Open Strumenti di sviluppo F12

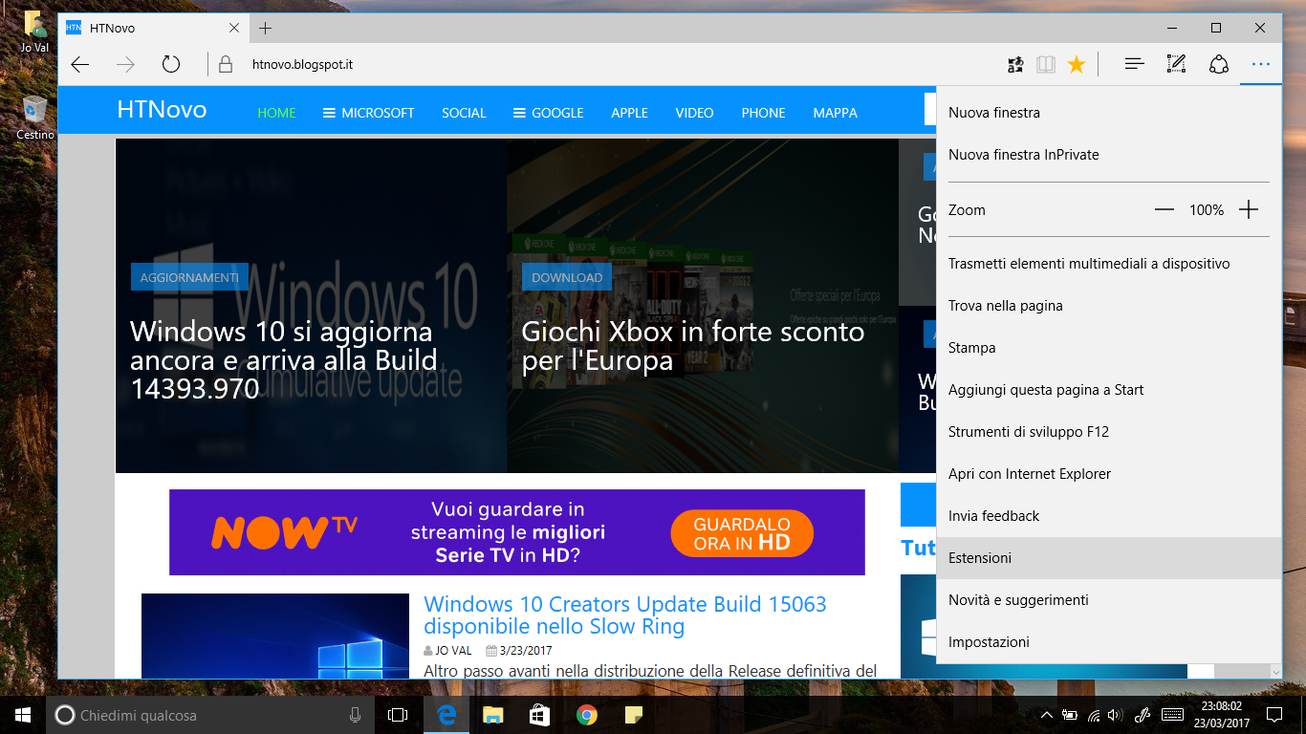coord(1109,432)
